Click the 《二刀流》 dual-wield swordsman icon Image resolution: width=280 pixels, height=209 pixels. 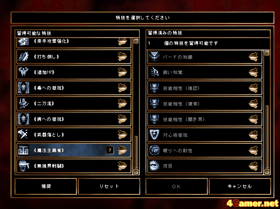(x=23, y=103)
